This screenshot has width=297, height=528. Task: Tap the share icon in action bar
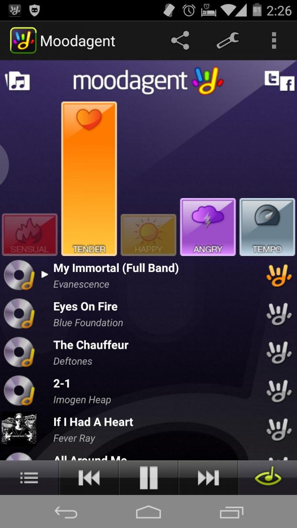[180, 40]
